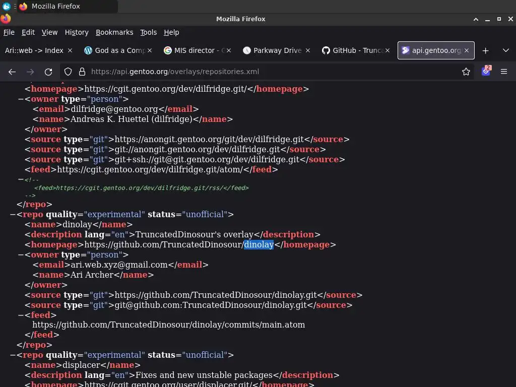Image resolution: width=516 pixels, height=387 pixels.
Task: Collapse the dilfridge owner element
Action: [21, 99]
